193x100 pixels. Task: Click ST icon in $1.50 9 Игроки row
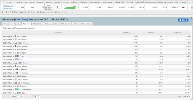[16, 83]
